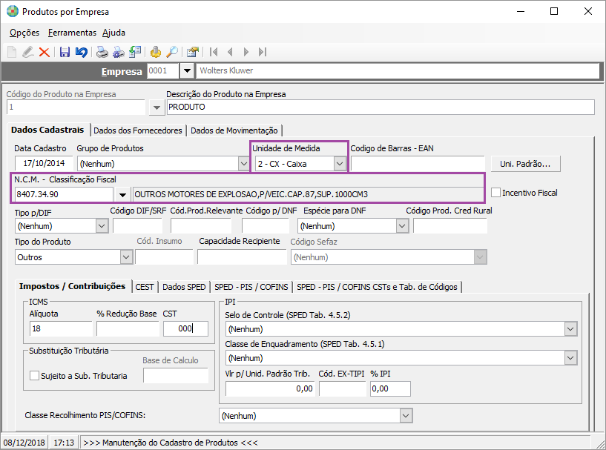Image resolution: width=606 pixels, height=450 pixels.
Task: Click the edit pencil toolbar icon
Action: [28, 52]
